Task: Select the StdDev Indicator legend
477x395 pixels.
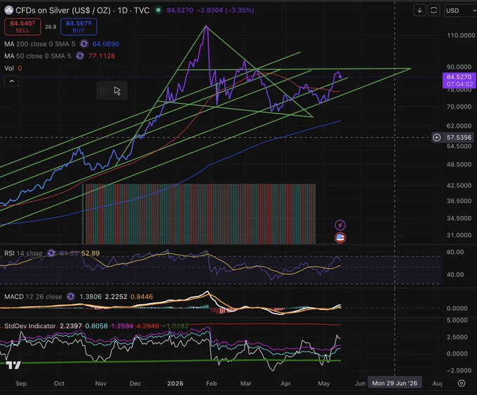Action: 29,326
